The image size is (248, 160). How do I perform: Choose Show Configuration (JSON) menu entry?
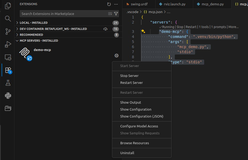coord(142,116)
